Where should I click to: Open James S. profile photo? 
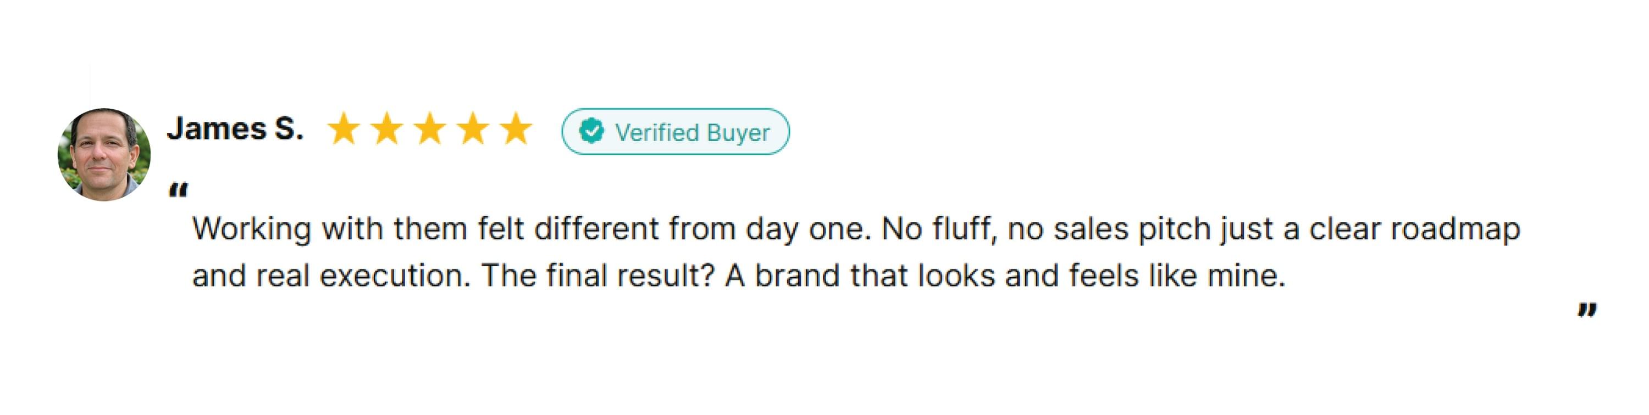click(104, 155)
